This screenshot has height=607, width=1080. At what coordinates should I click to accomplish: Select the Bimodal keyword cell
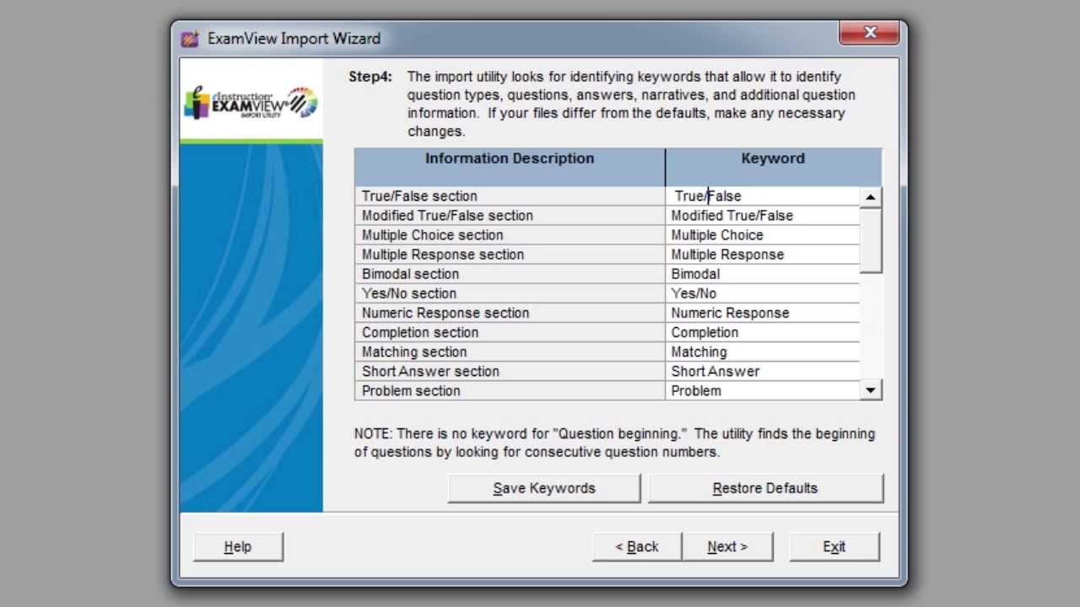[763, 274]
